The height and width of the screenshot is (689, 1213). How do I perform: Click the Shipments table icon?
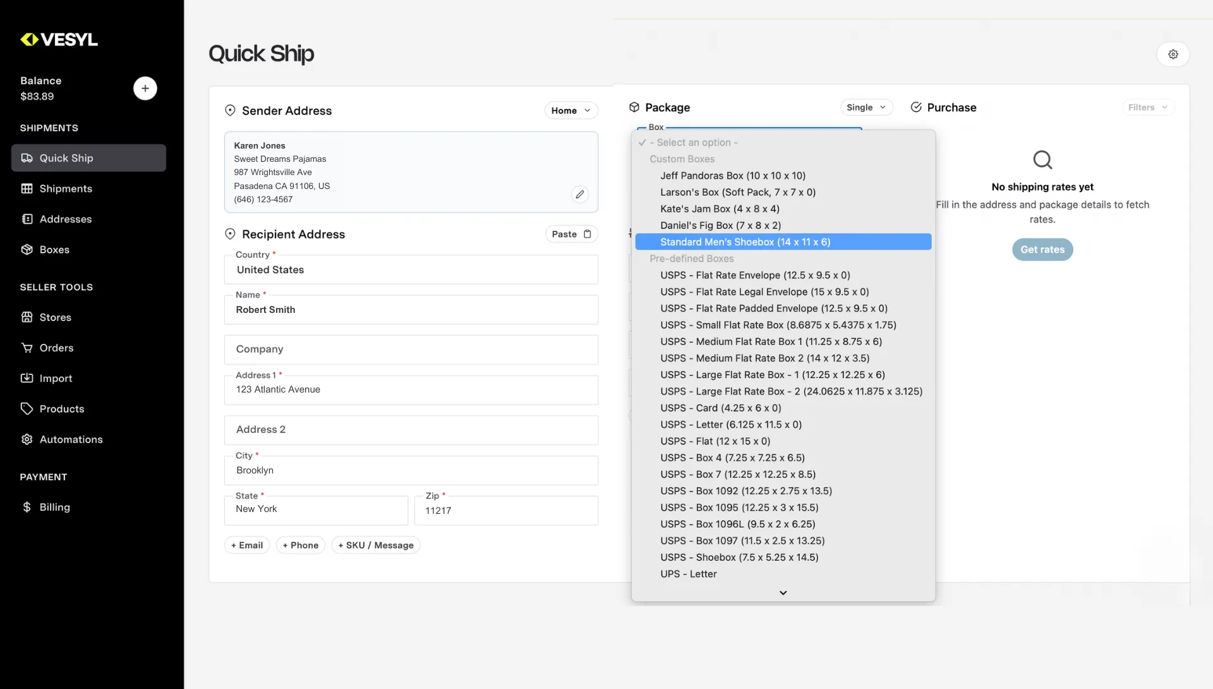27,188
